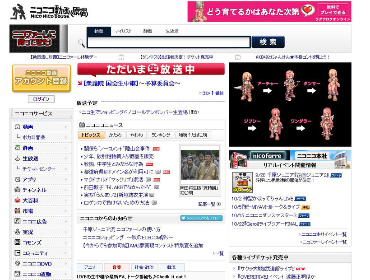Switch to the 増税？たばこ税 news tab
The image size is (370, 280).
(193, 135)
